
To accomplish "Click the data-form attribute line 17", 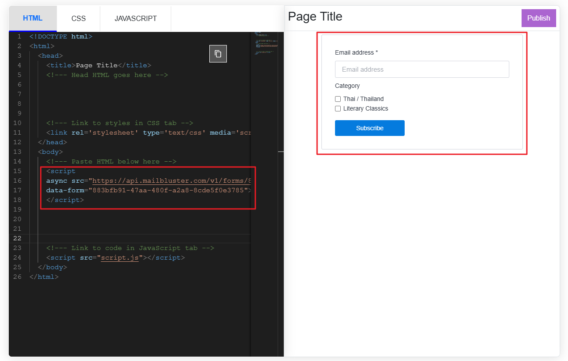I will [149, 190].
